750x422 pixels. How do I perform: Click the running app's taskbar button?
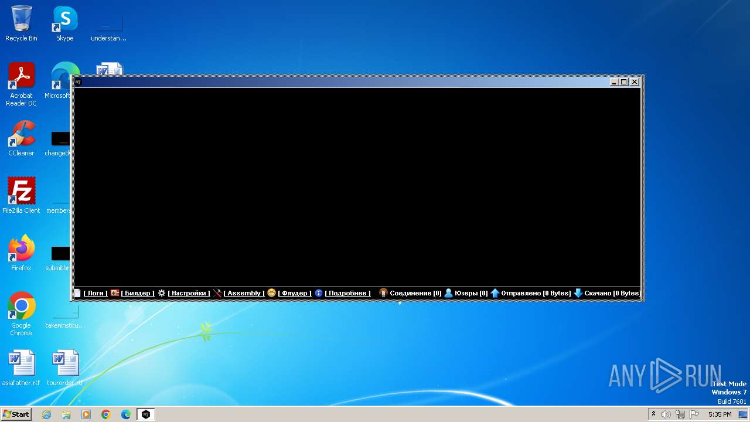point(146,414)
